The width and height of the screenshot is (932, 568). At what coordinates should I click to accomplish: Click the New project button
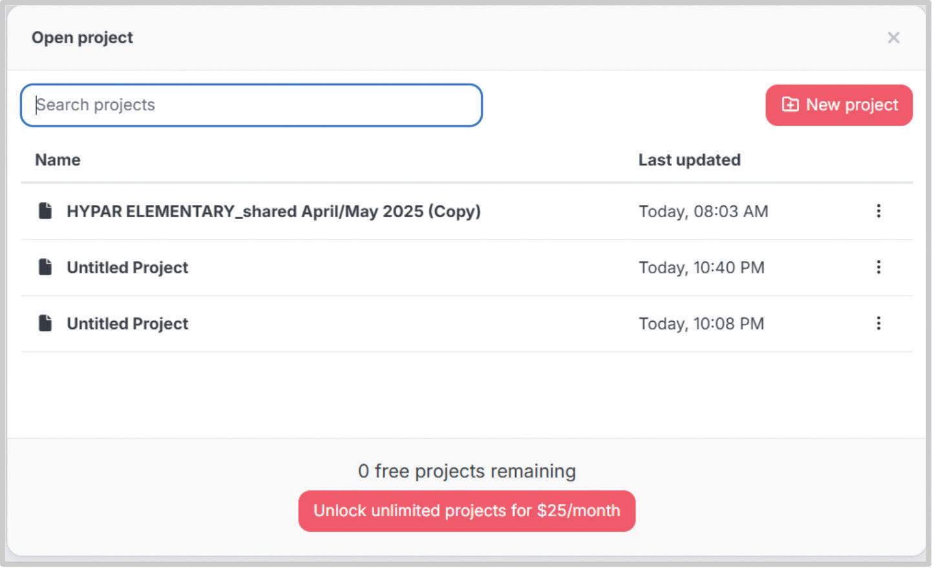(839, 105)
